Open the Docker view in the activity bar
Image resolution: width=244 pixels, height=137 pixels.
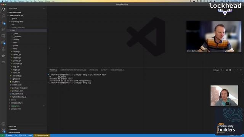[3, 56]
